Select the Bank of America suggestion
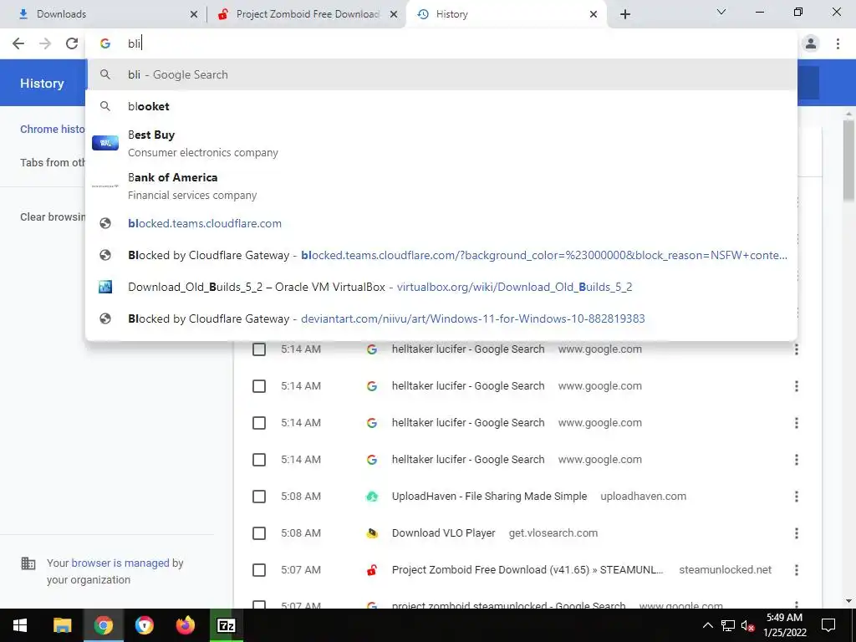Screen dimensions: 856x642 441,186
